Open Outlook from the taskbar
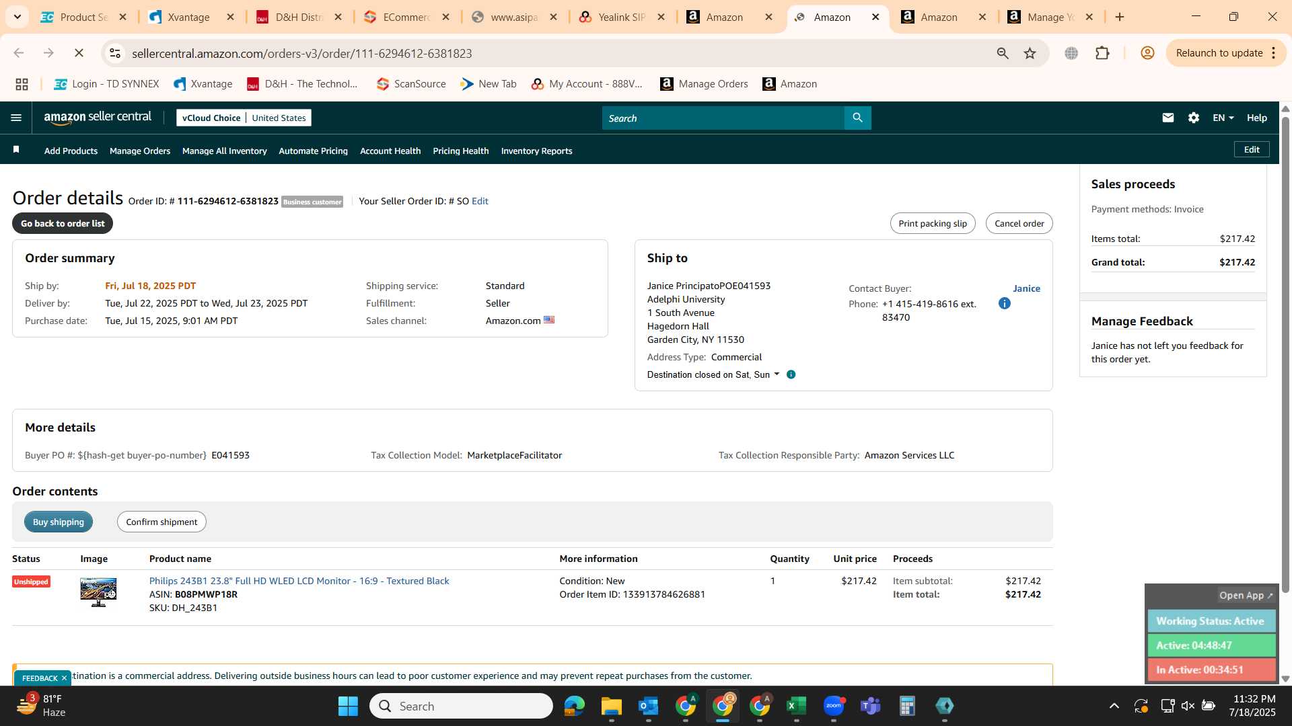The width and height of the screenshot is (1292, 726). click(648, 706)
